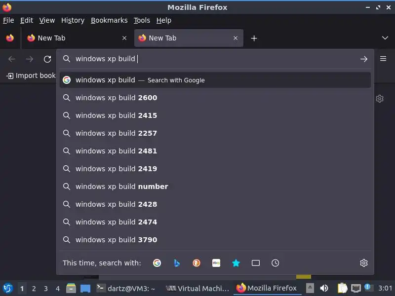Open the Firefox hamburger application menu
395x296 pixels.
point(383,59)
